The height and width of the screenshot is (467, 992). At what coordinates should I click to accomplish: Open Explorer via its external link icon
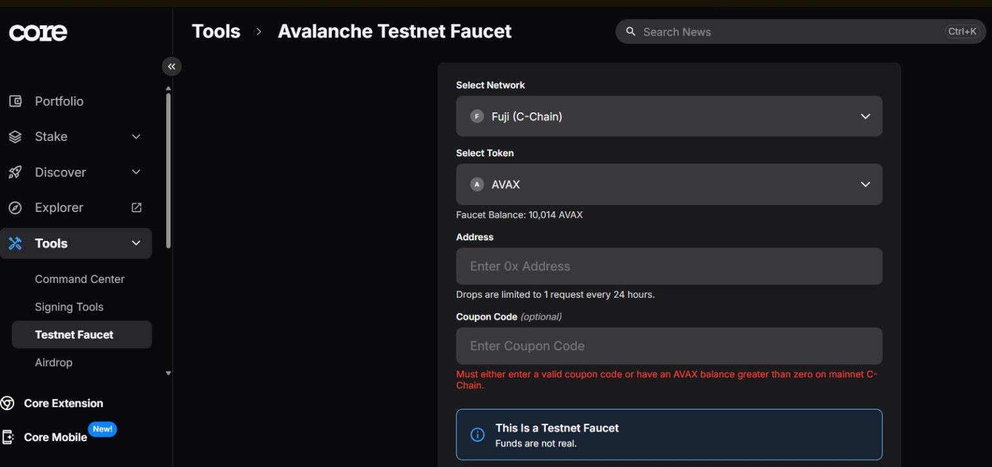[136, 207]
